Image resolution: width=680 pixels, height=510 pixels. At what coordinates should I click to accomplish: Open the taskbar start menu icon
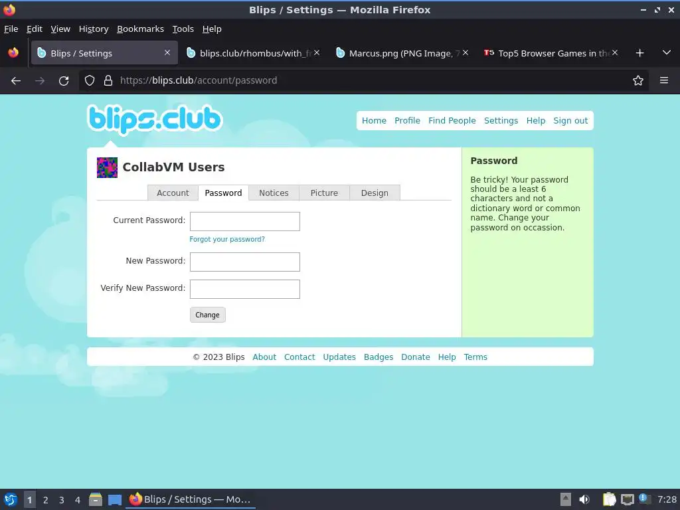pyautogui.click(x=11, y=499)
